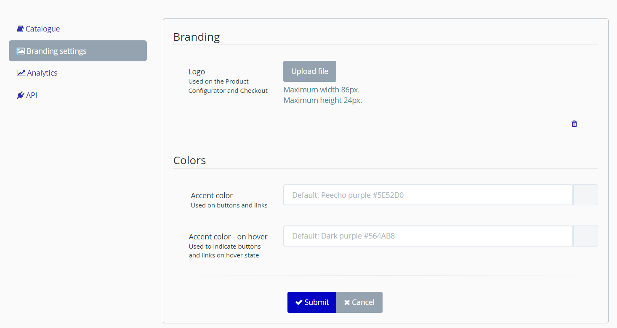Click the image icon beside Branding settings

20,51
